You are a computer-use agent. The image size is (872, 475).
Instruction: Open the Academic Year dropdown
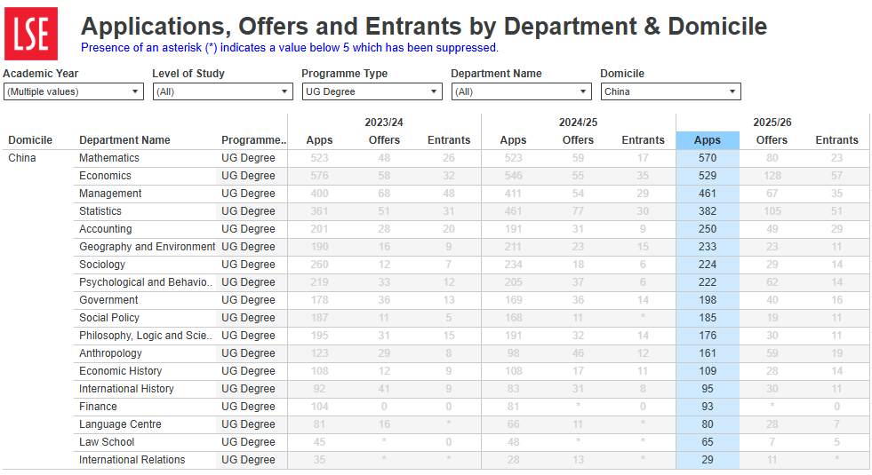[x=73, y=91]
